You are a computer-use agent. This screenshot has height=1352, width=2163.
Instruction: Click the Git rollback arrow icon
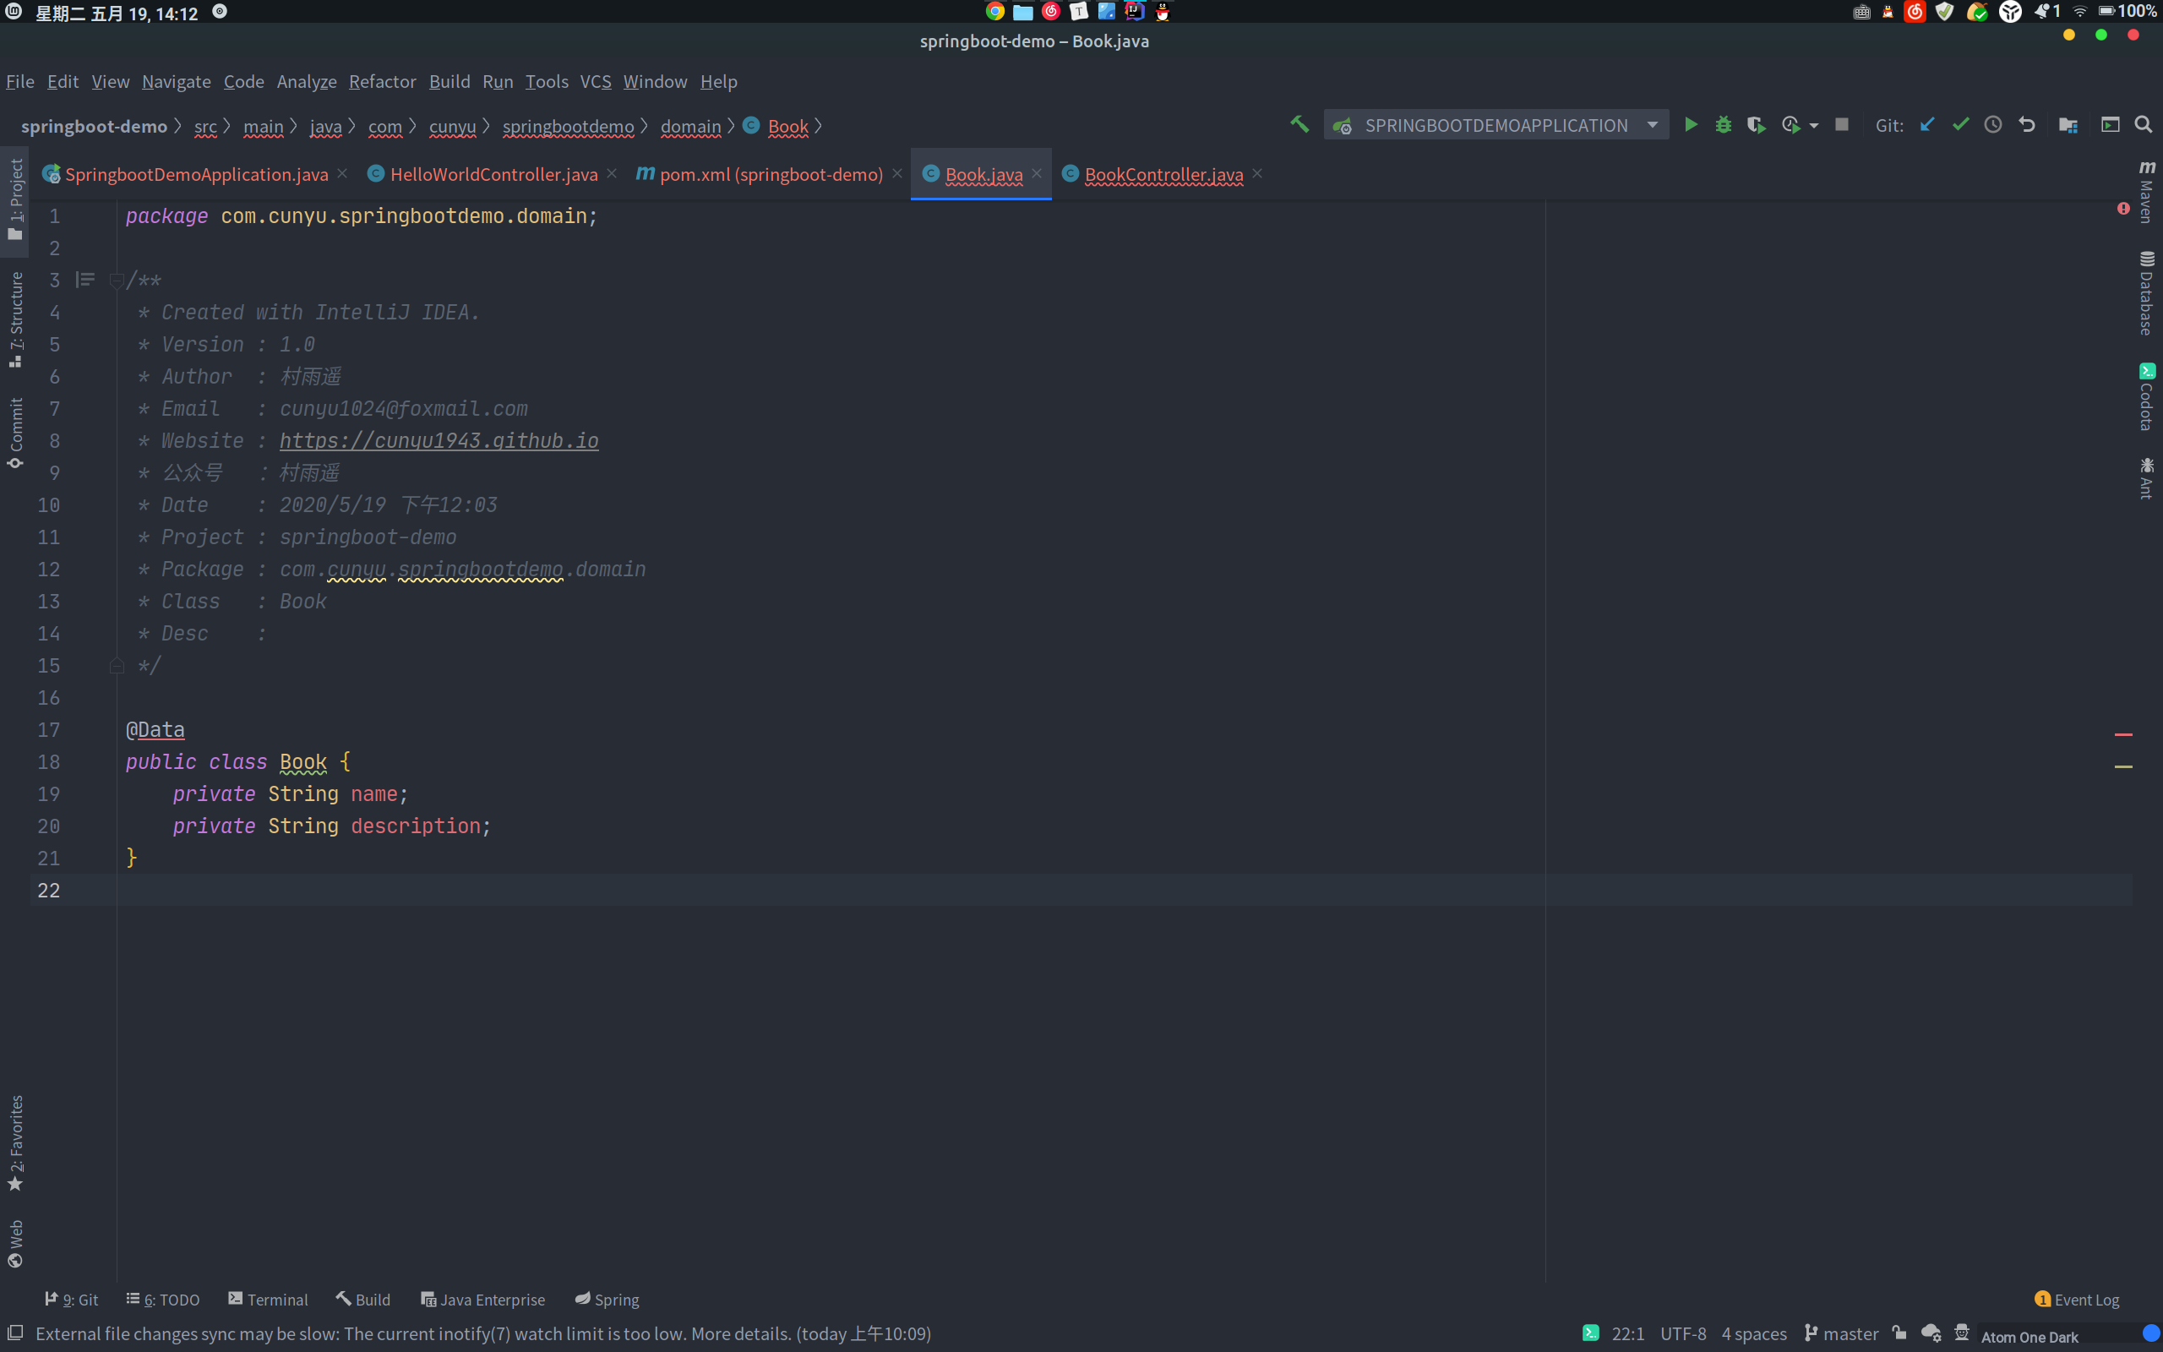(x=2027, y=125)
